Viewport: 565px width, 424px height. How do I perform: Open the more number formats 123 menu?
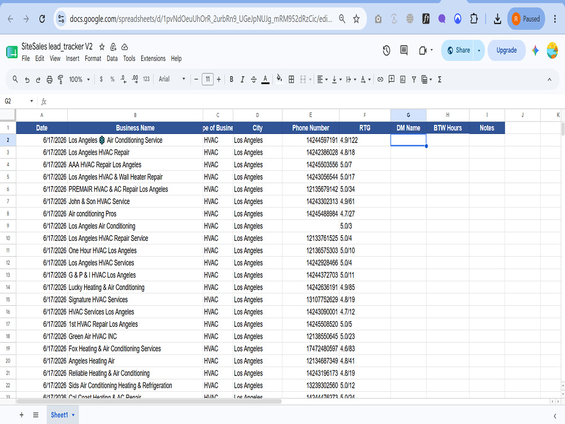(146, 79)
